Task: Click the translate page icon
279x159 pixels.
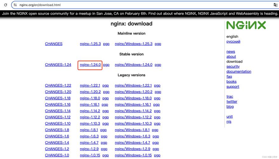Action: point(276,5)
